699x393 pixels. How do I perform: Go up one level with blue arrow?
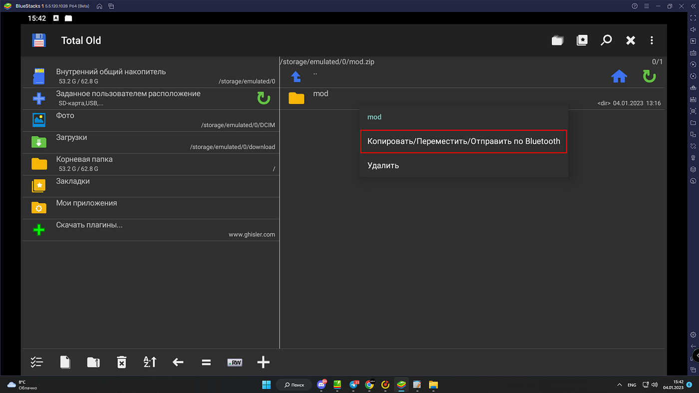point(296,76)
